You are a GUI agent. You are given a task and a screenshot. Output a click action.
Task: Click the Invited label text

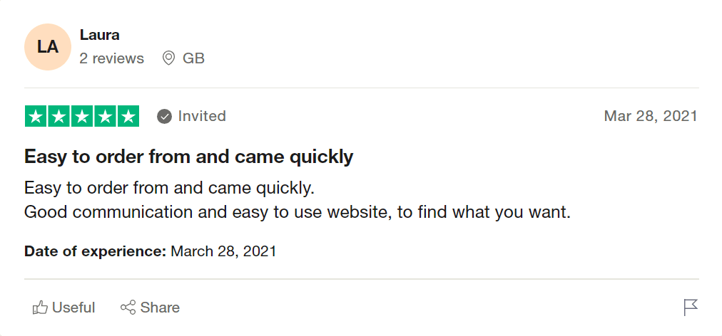click(202, 116)
